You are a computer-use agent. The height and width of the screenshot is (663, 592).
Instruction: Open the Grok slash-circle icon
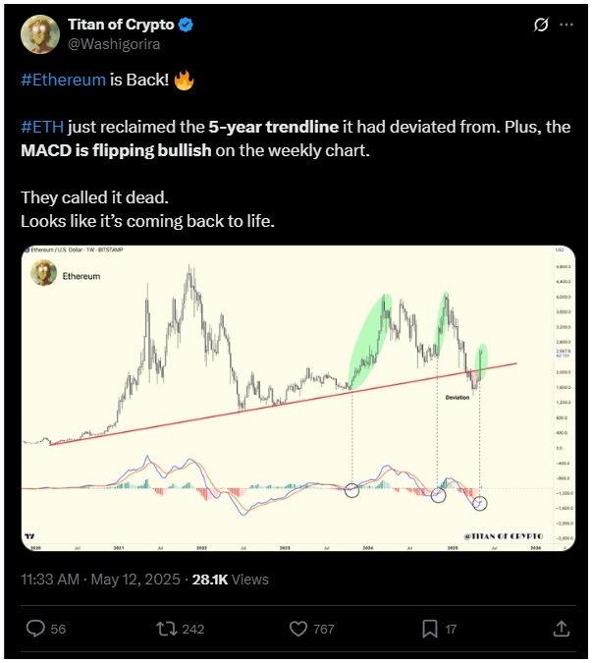(x=540, y=25)
